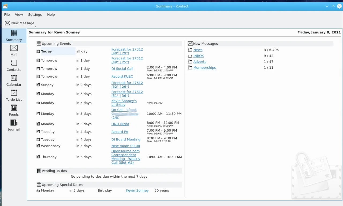343x206 pixels.
Task: Click Kevin Sonney under Upcoming Special Dates
Action: click(137, 190)
